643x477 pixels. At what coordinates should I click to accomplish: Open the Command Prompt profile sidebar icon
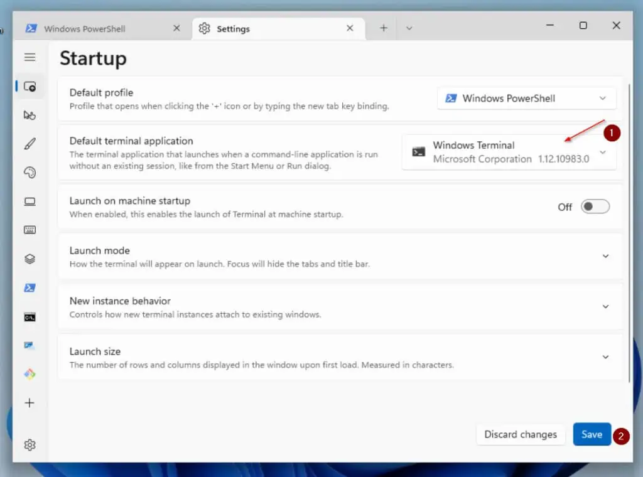(x=30, y=317)
